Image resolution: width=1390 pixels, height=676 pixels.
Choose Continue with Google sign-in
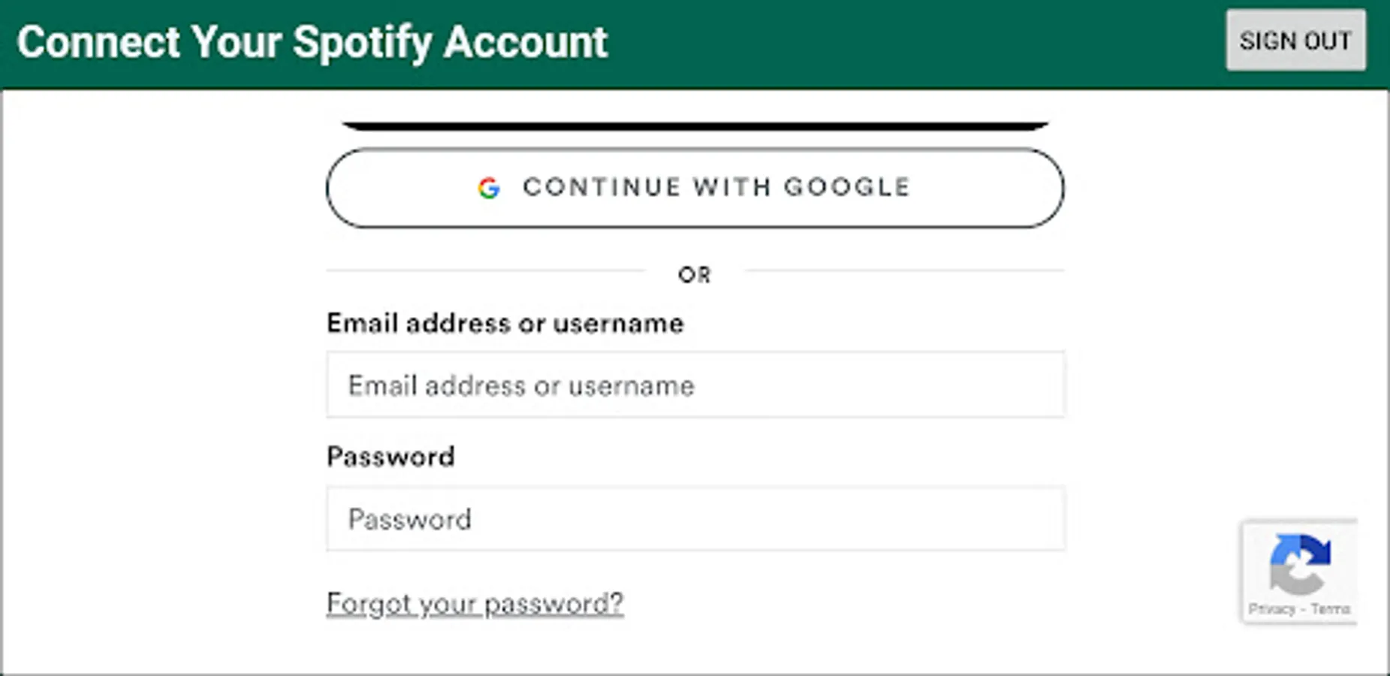695,188
